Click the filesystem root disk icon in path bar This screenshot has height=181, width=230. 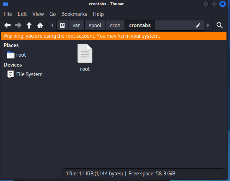point(62,25)
